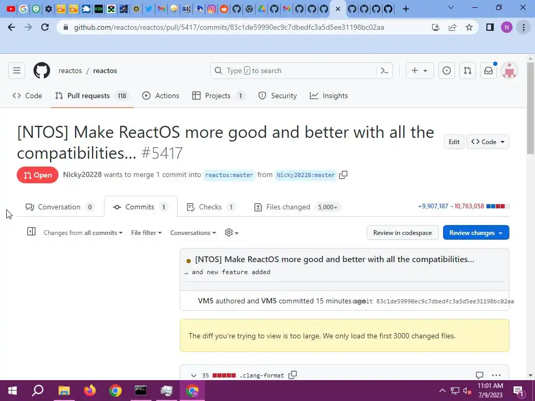Open the reactos repository name link
The width and height of the screenshot is (535, 401).
tap(105, 70)
